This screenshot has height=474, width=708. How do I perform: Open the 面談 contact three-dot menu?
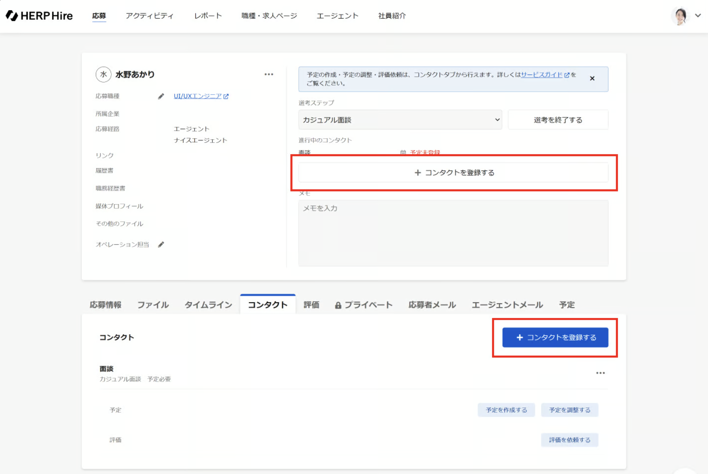(x=600, y=373)
